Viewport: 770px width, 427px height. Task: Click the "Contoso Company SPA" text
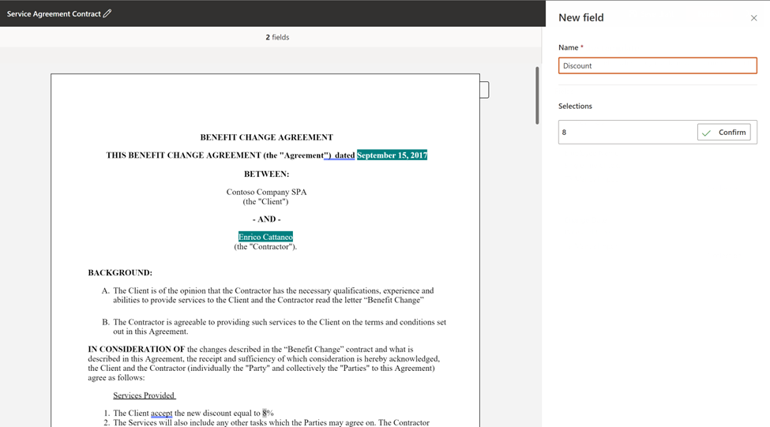tap(266, 192)
